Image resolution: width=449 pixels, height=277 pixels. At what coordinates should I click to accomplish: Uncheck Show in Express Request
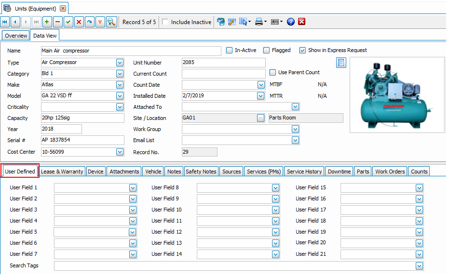[302, 51]
